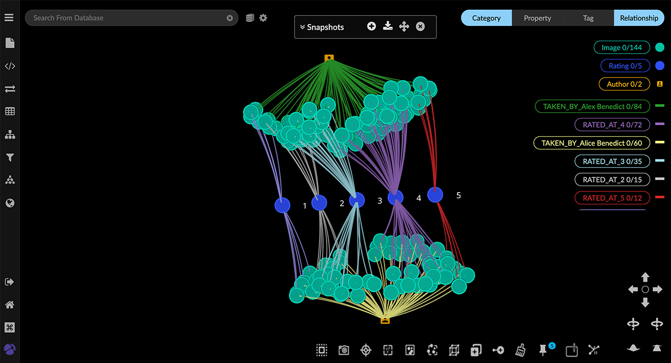The width and height of the screenshot is (671, 363).
Task: Open the Query code panel
Action: pyautogui.click(x=10, y=66)
